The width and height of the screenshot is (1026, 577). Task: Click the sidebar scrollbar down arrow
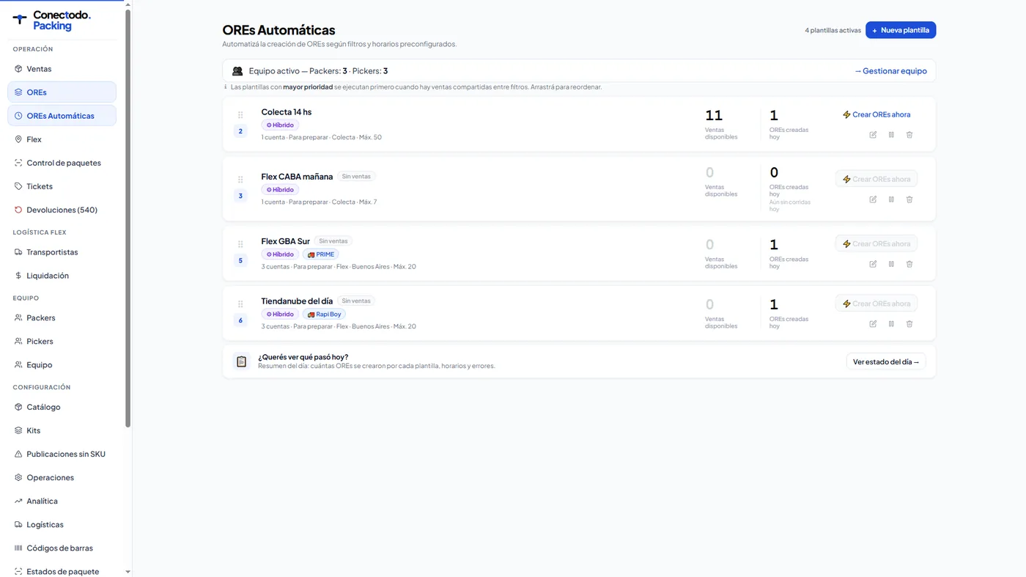[x=128, y=572]
